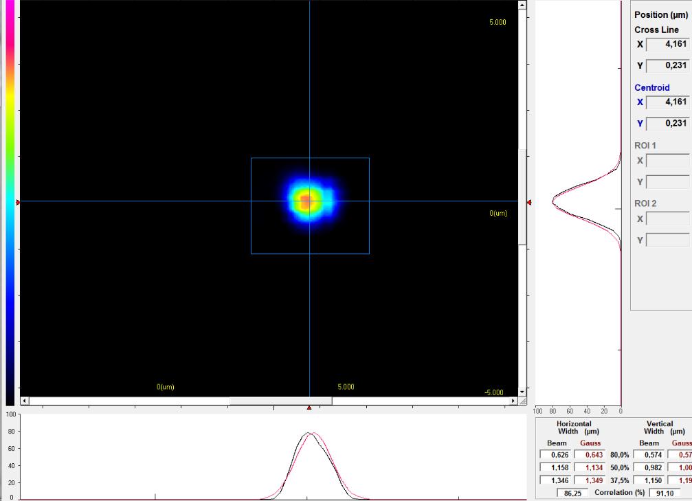Click the Cross Line X position field
The width and height of the screenshot is (692, 501).
point(668,44)
